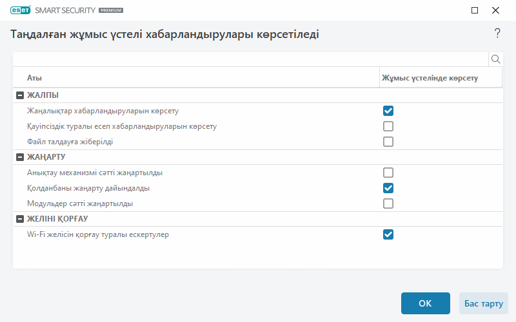Open help via the question mark icon
516x322 pixels.
(x=497, y=33)
